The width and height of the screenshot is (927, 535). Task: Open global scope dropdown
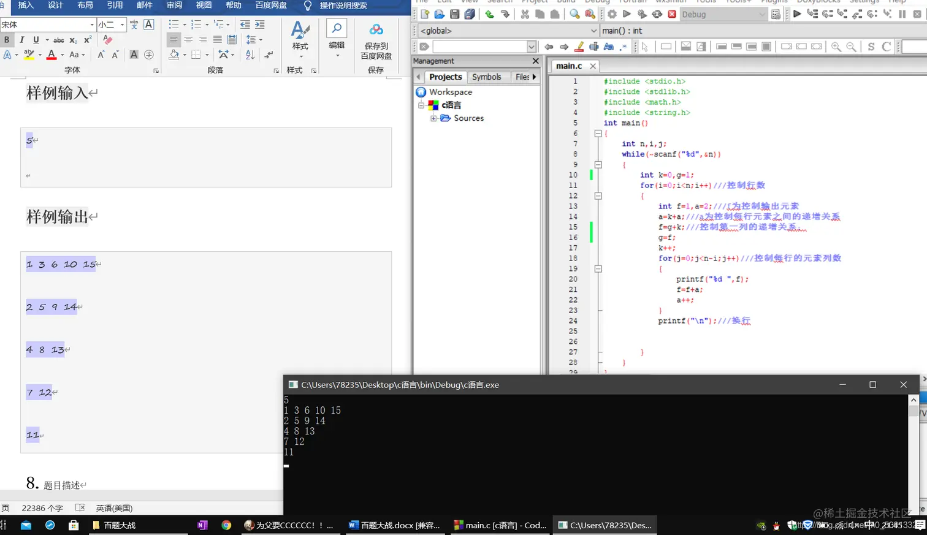[593, 31]
